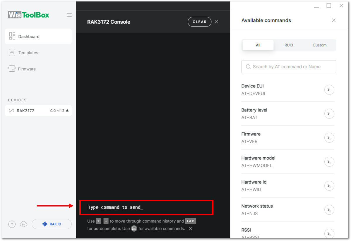
Task: Click the RAK3172 Console title
Action: [109, 22]
